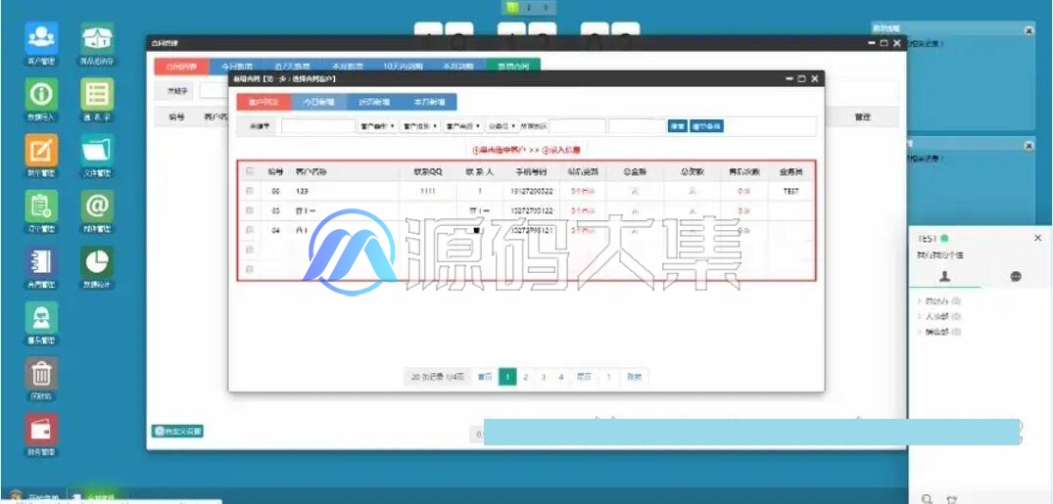Switch to the dialog's third tab, right of 今日新增
Image resolution: width=1053 pixels, height=504 pixels.
pos(373,102)
